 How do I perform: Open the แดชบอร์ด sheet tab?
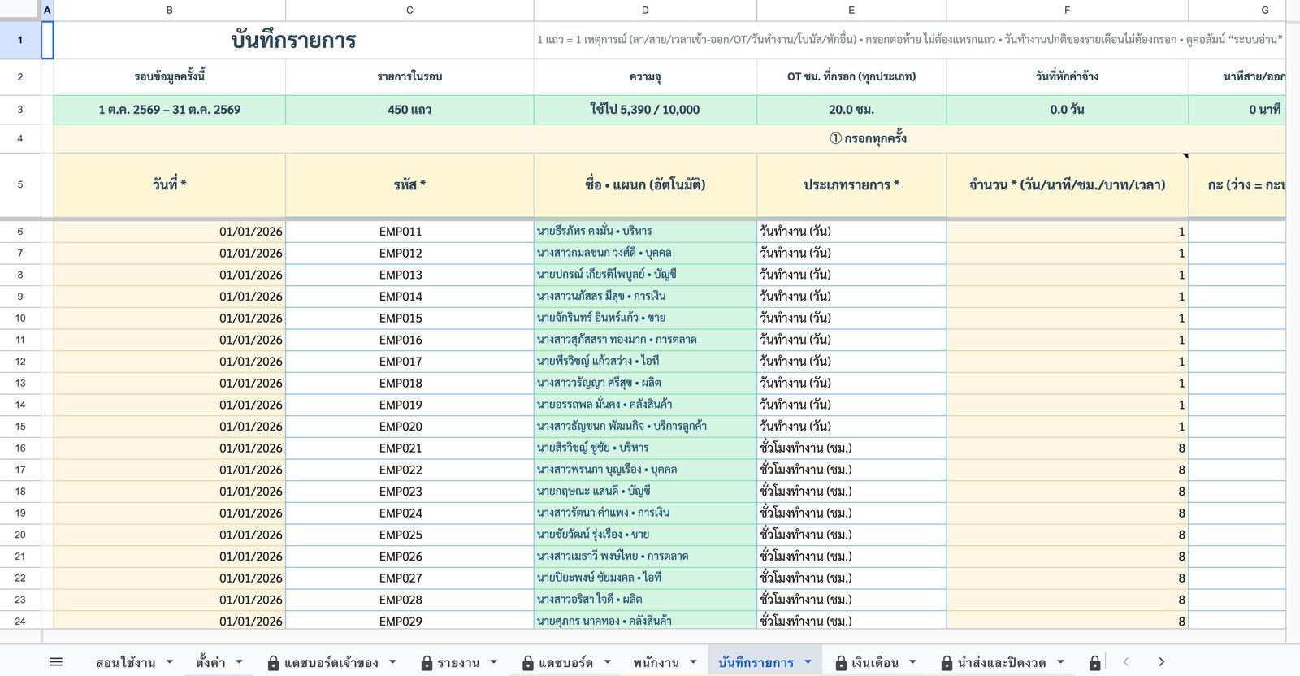coord(565,662)
